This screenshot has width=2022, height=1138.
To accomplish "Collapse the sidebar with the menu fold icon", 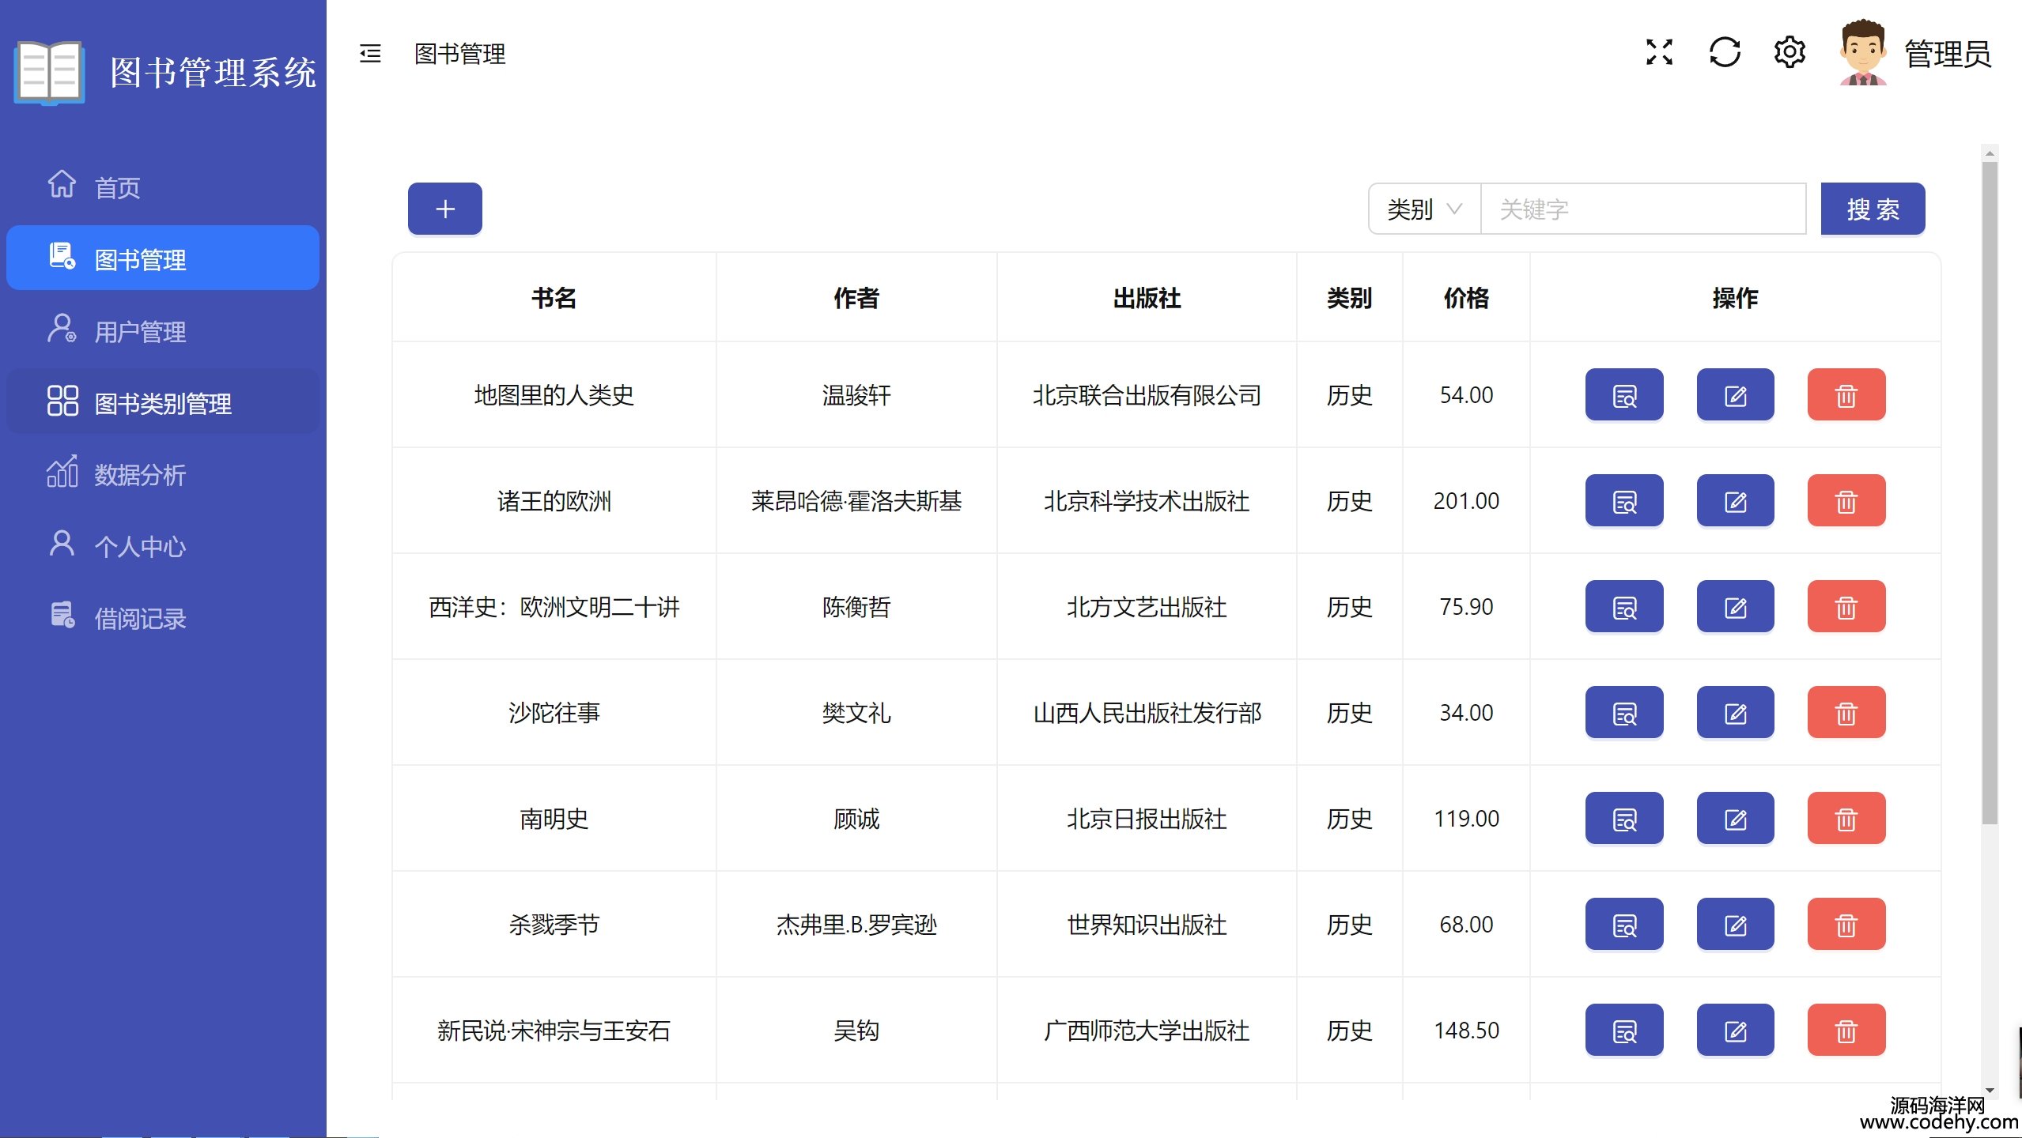I will click(x=370, y=54).
